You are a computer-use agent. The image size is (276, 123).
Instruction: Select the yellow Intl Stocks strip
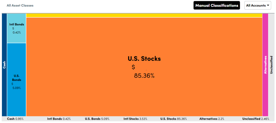144,15
